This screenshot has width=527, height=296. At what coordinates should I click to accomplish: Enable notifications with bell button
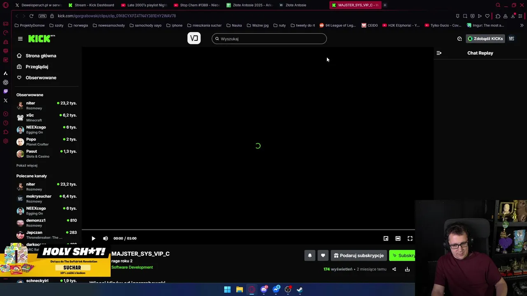point(310,256)
